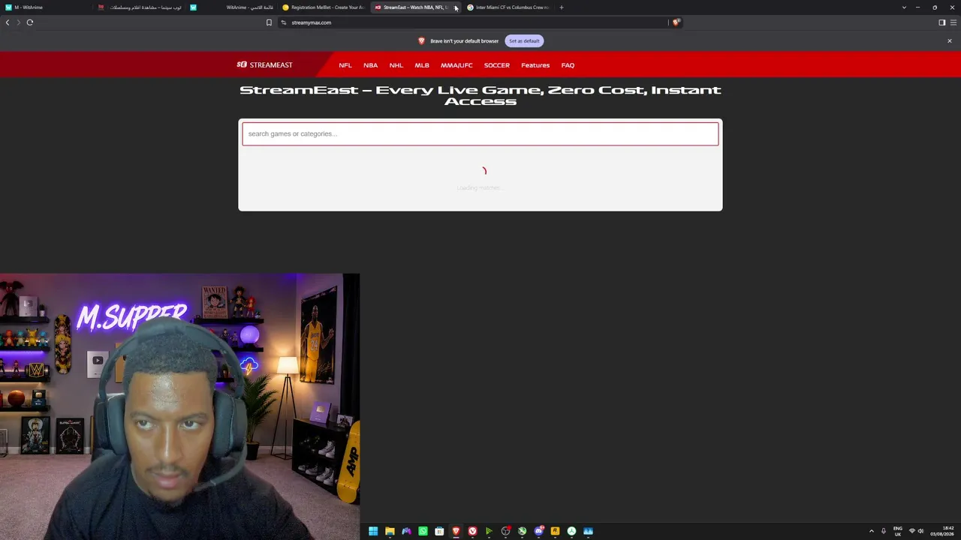Screen dimensions: 961x540
Task: Bookmark this page
Action: coord(269,22)
